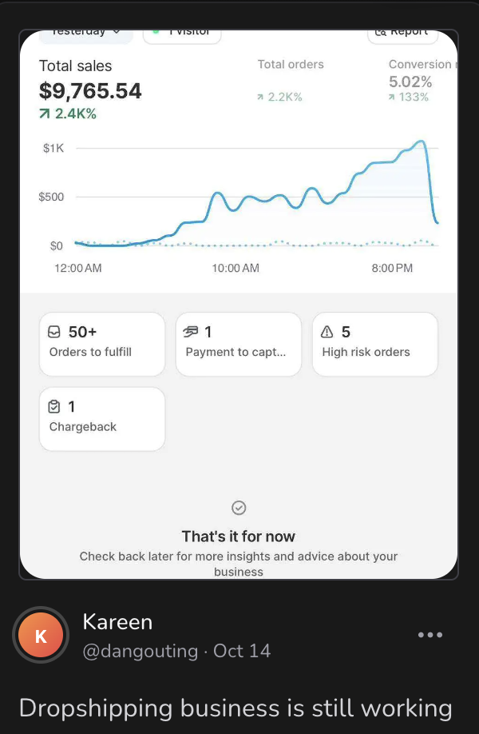Click the Chargeback shield icon

53,406
